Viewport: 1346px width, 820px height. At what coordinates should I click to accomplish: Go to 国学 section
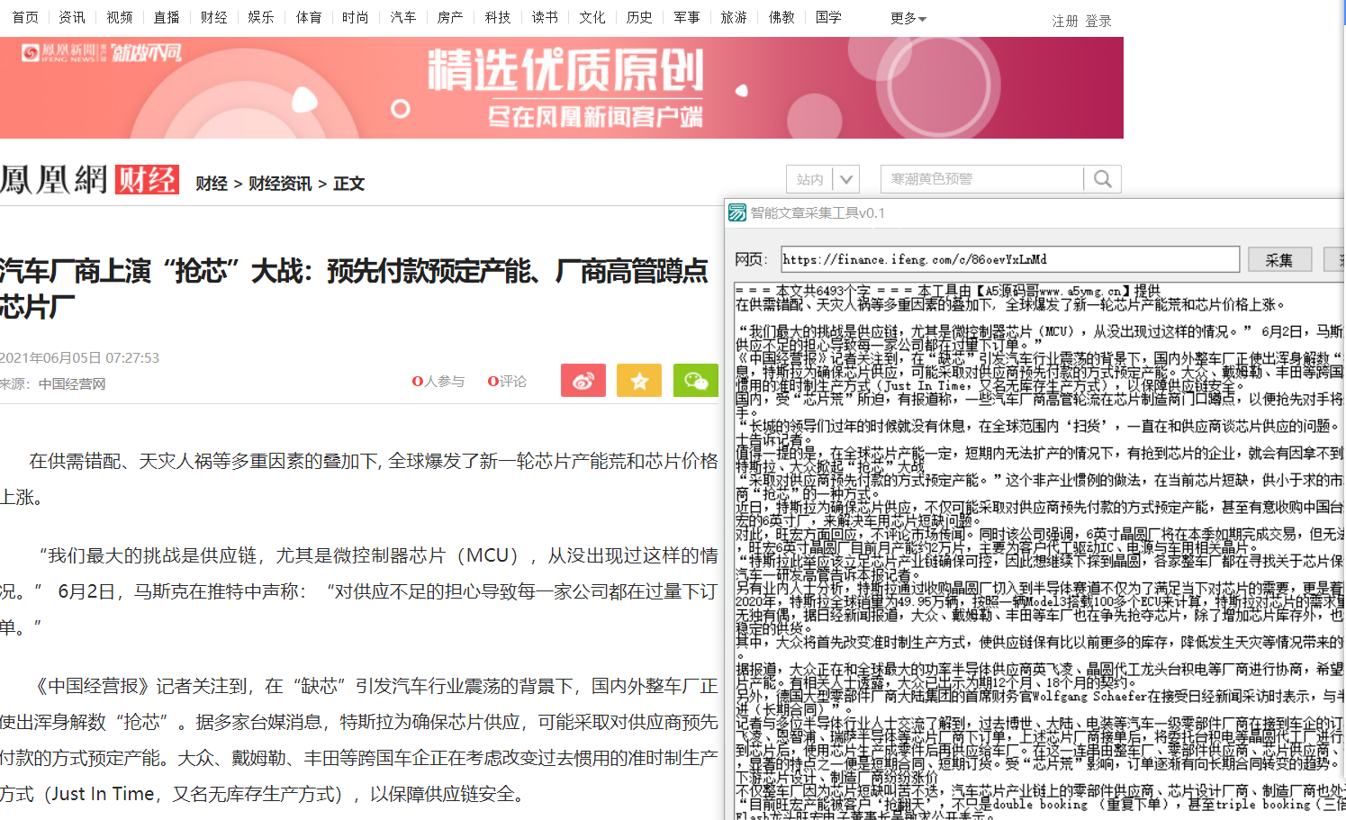pyautogui.click(x=828, y=17)
